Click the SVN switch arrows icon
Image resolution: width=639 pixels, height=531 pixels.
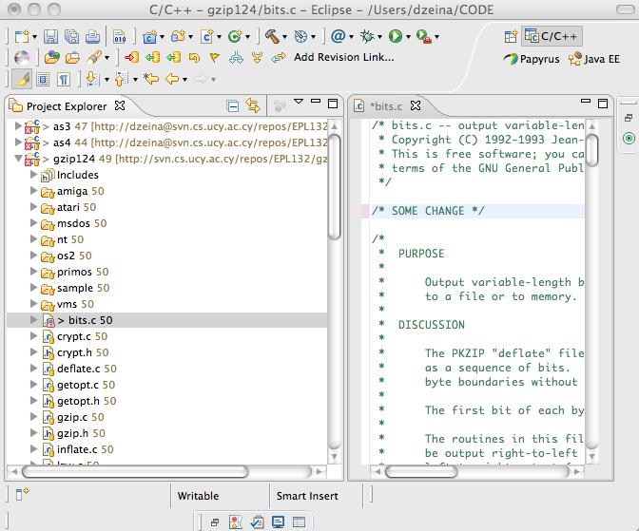(279, 58)
